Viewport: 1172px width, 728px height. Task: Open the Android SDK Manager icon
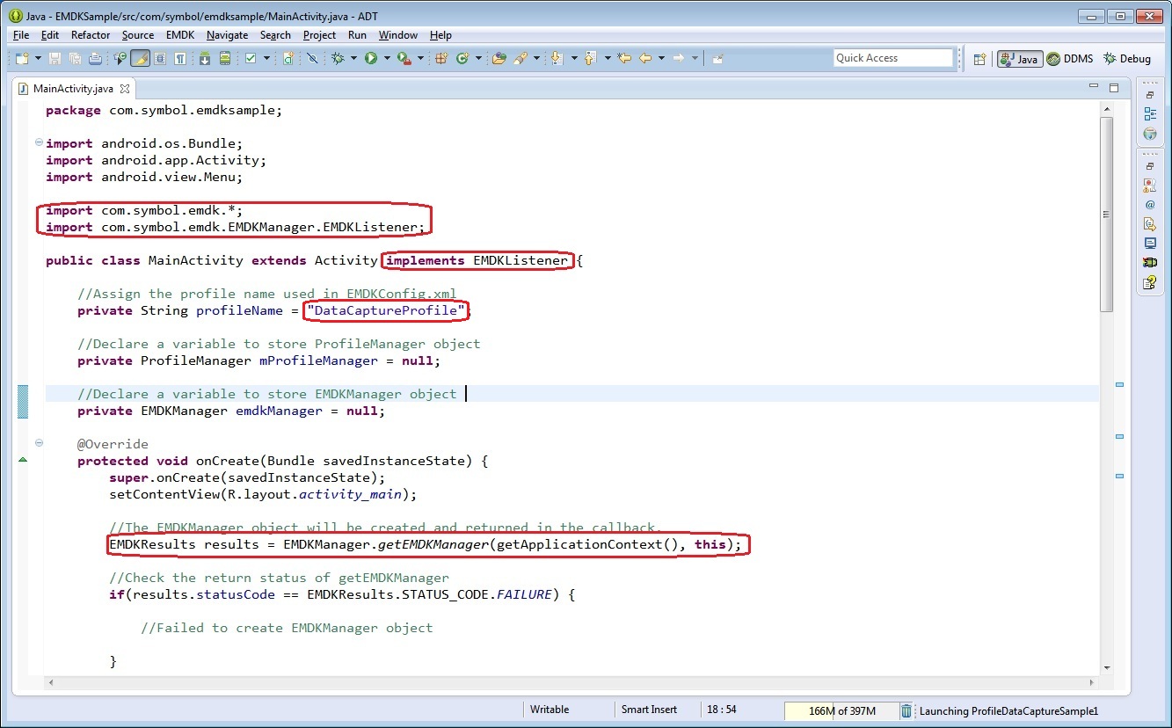(204, 58)
